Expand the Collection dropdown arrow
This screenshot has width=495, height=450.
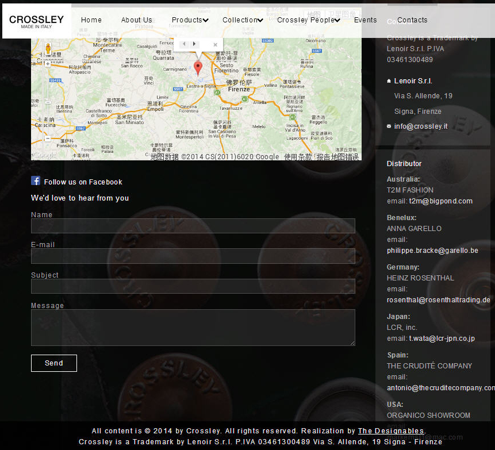tap(260, 20)
